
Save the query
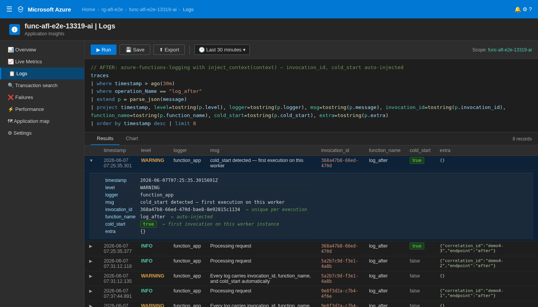(x=135, y=50)
